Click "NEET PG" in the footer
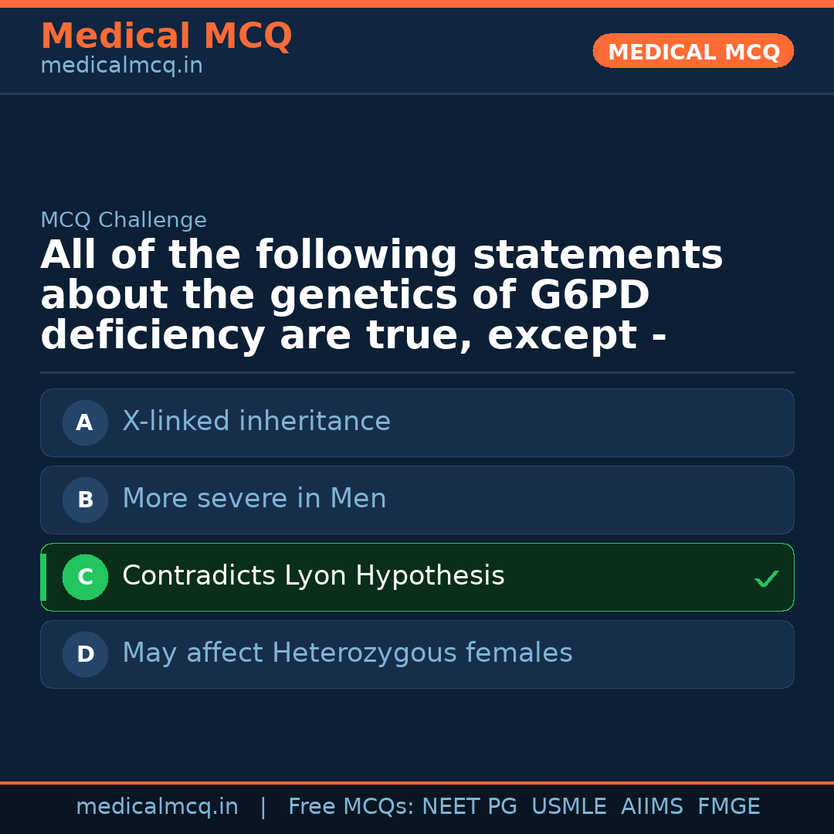834x834 pixels. coord(470,807)
